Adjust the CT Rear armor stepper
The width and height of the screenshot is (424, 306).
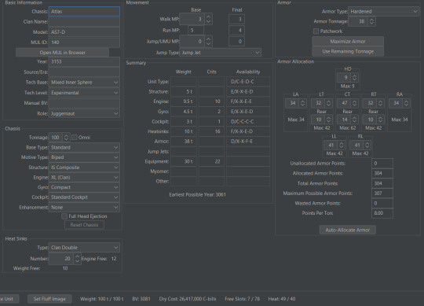point(354,120)
